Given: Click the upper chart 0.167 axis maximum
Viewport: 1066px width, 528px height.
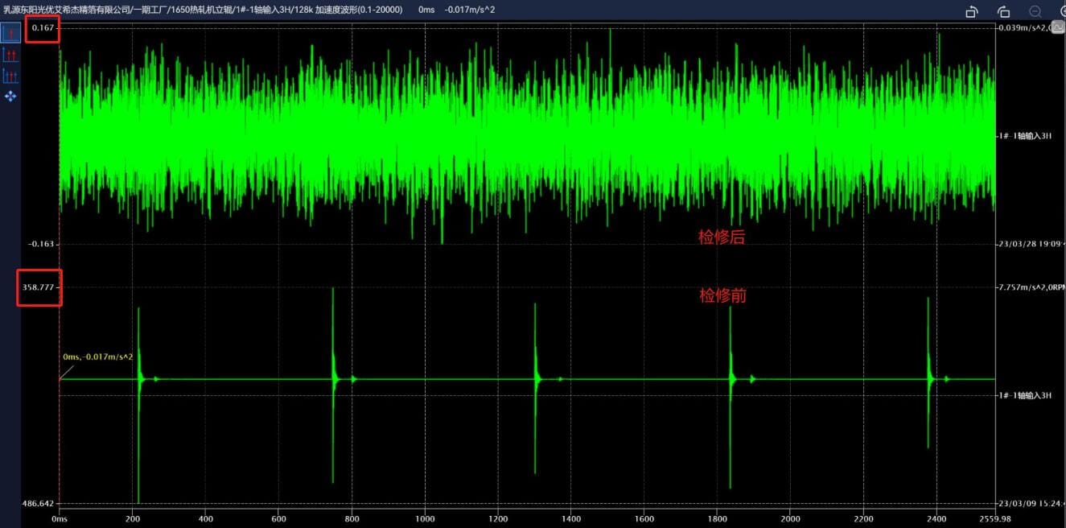Looking at the screenshot, I should [x=43, y=27].
